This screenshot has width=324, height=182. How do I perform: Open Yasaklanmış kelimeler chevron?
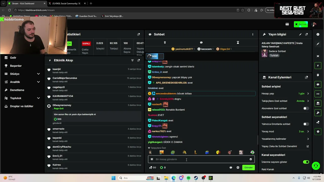pyautogui.click(x=308, y=139)
